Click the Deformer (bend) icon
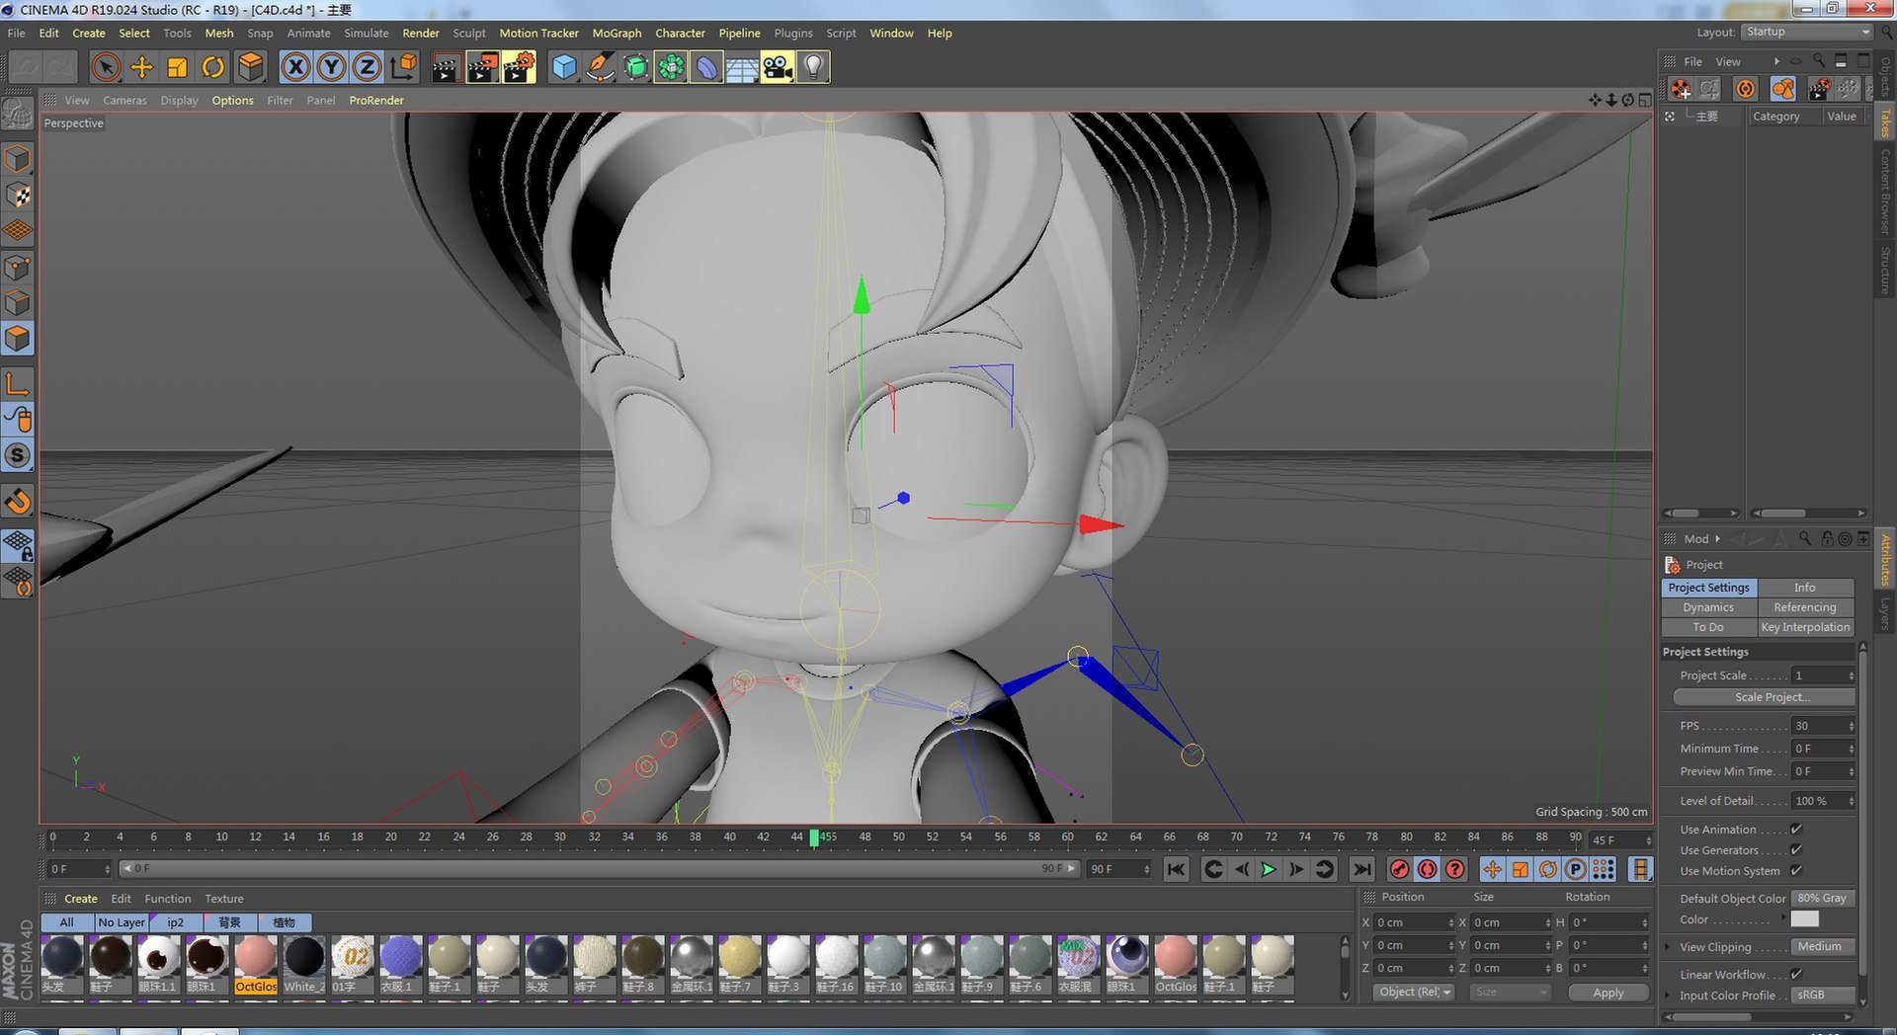 tap(706, 67)
